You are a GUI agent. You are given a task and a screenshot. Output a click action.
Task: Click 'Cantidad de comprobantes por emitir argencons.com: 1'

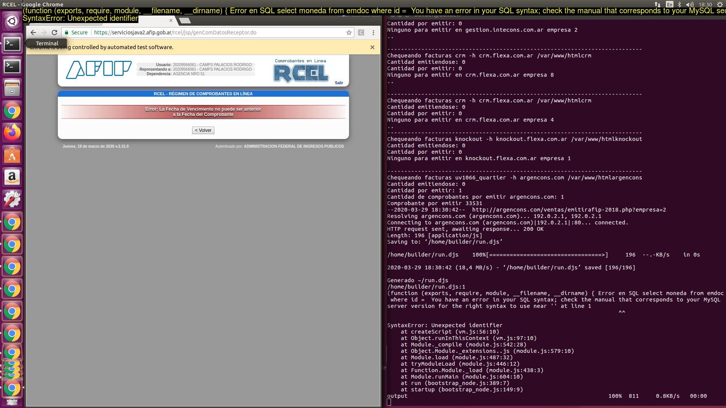point(476,197)
